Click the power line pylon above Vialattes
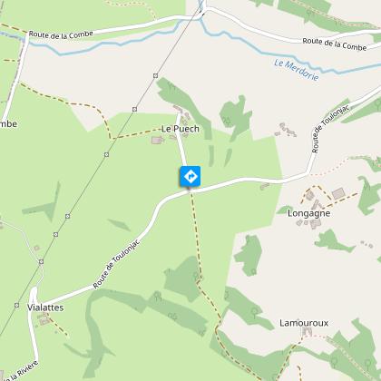The image size is (381, 381). pyautogui.click(x=41, y=261)
